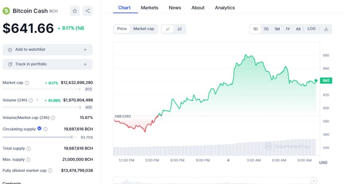Click the circulating supply progress bar
Screen dimensions: 344x184
(x=40, y=137)
